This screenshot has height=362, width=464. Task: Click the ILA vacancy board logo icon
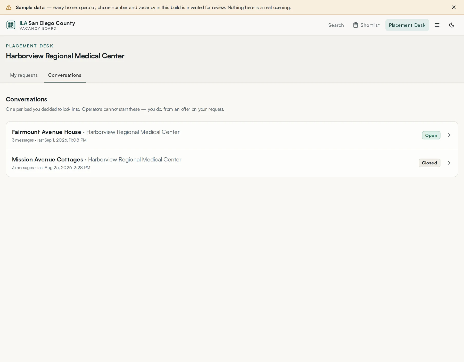[x=11, y=25]
